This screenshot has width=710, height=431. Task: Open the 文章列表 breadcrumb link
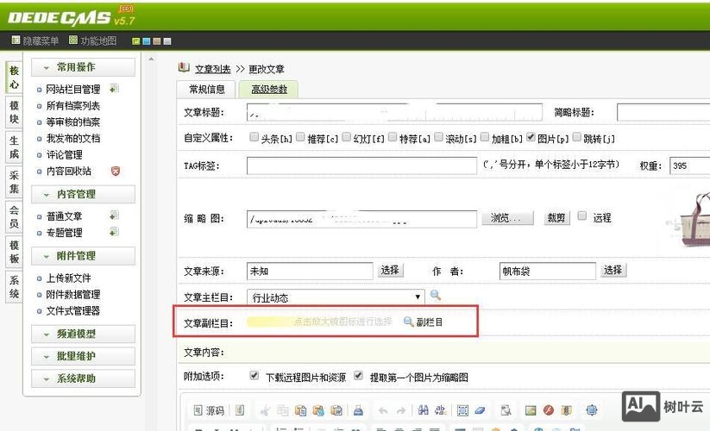[213, 69]
